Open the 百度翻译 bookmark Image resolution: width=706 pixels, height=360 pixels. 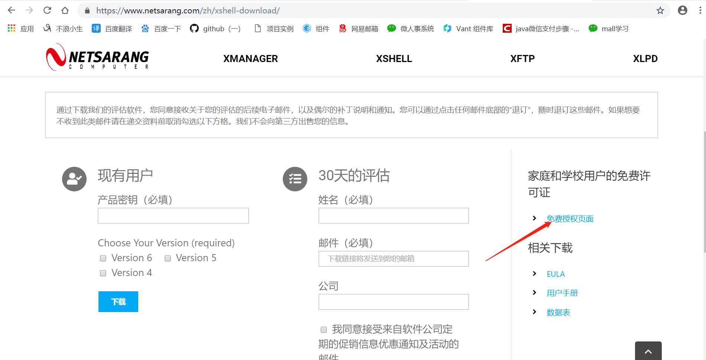(x=112, y=29)
